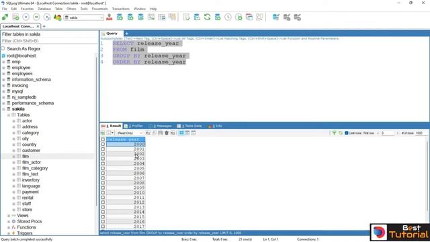This screenshot has width=430, height=242.
Task: Click the blue checklist icon near toolbar end
Action: point(276,17)
